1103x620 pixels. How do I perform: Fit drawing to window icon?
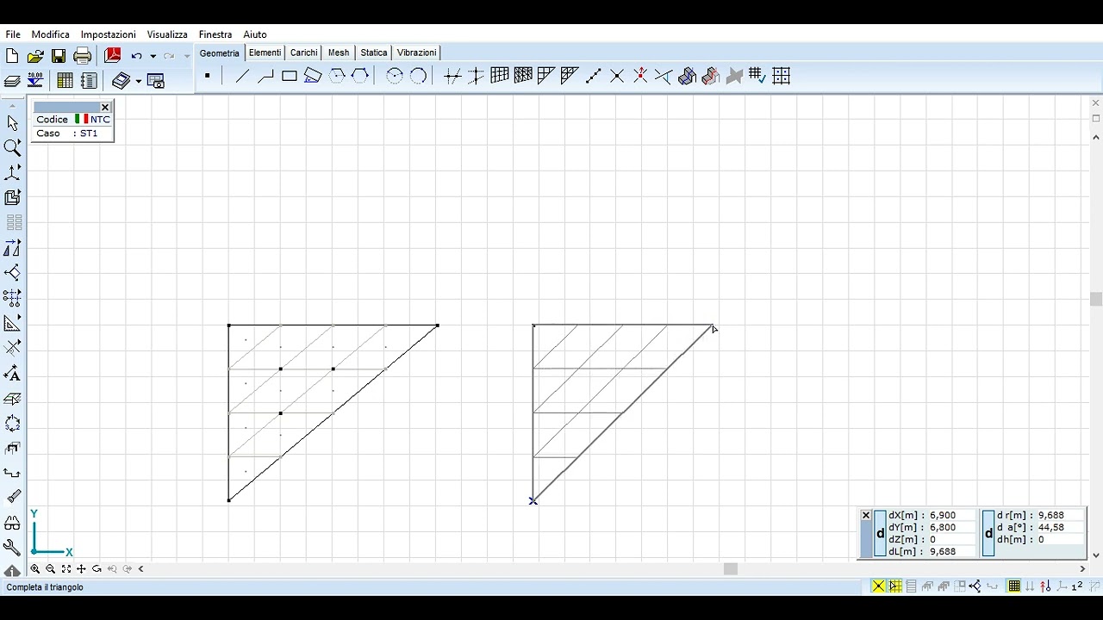[x=66, y=569]
